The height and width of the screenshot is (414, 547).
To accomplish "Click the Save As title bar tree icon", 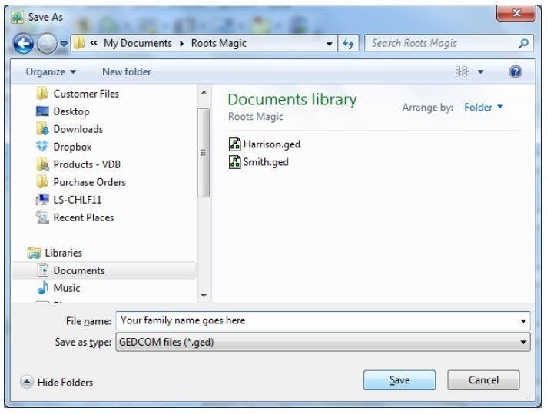I will (x=18, y=17).
